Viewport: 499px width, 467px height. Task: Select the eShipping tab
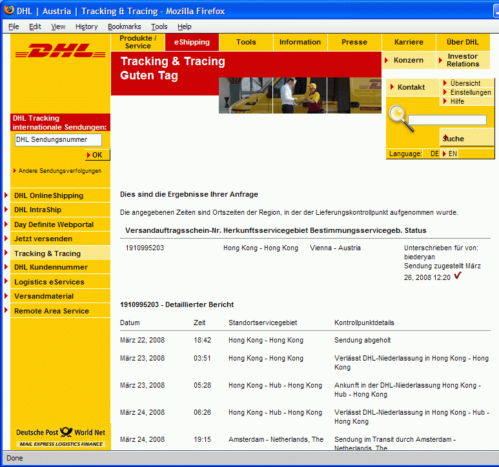(192, 42)
